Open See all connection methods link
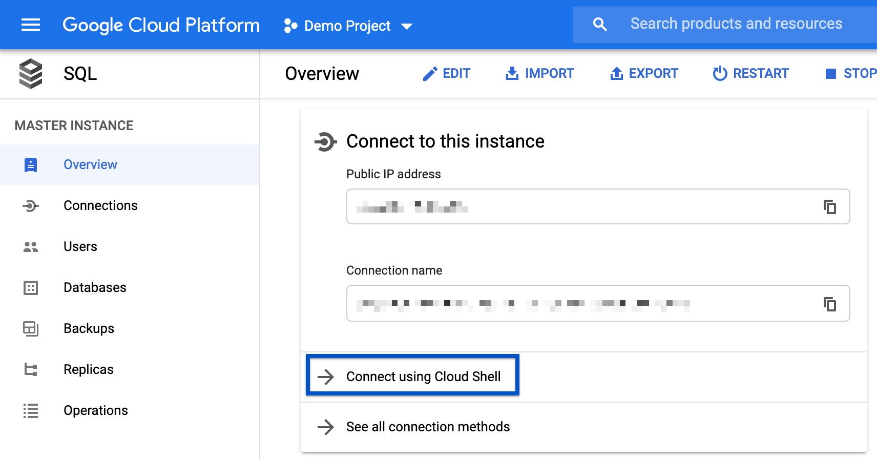 (x=428, y=427)
